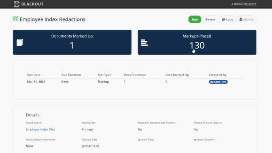Click the Ignored Columns label
Image resolution: width=272 pixels, height=153 pixels.
pyautogui.click(x=204, y=140)
